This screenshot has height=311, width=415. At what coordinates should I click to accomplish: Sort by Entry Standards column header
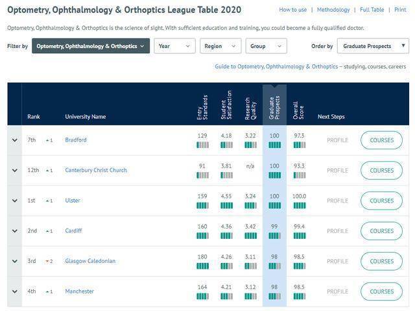coord(202,107)
